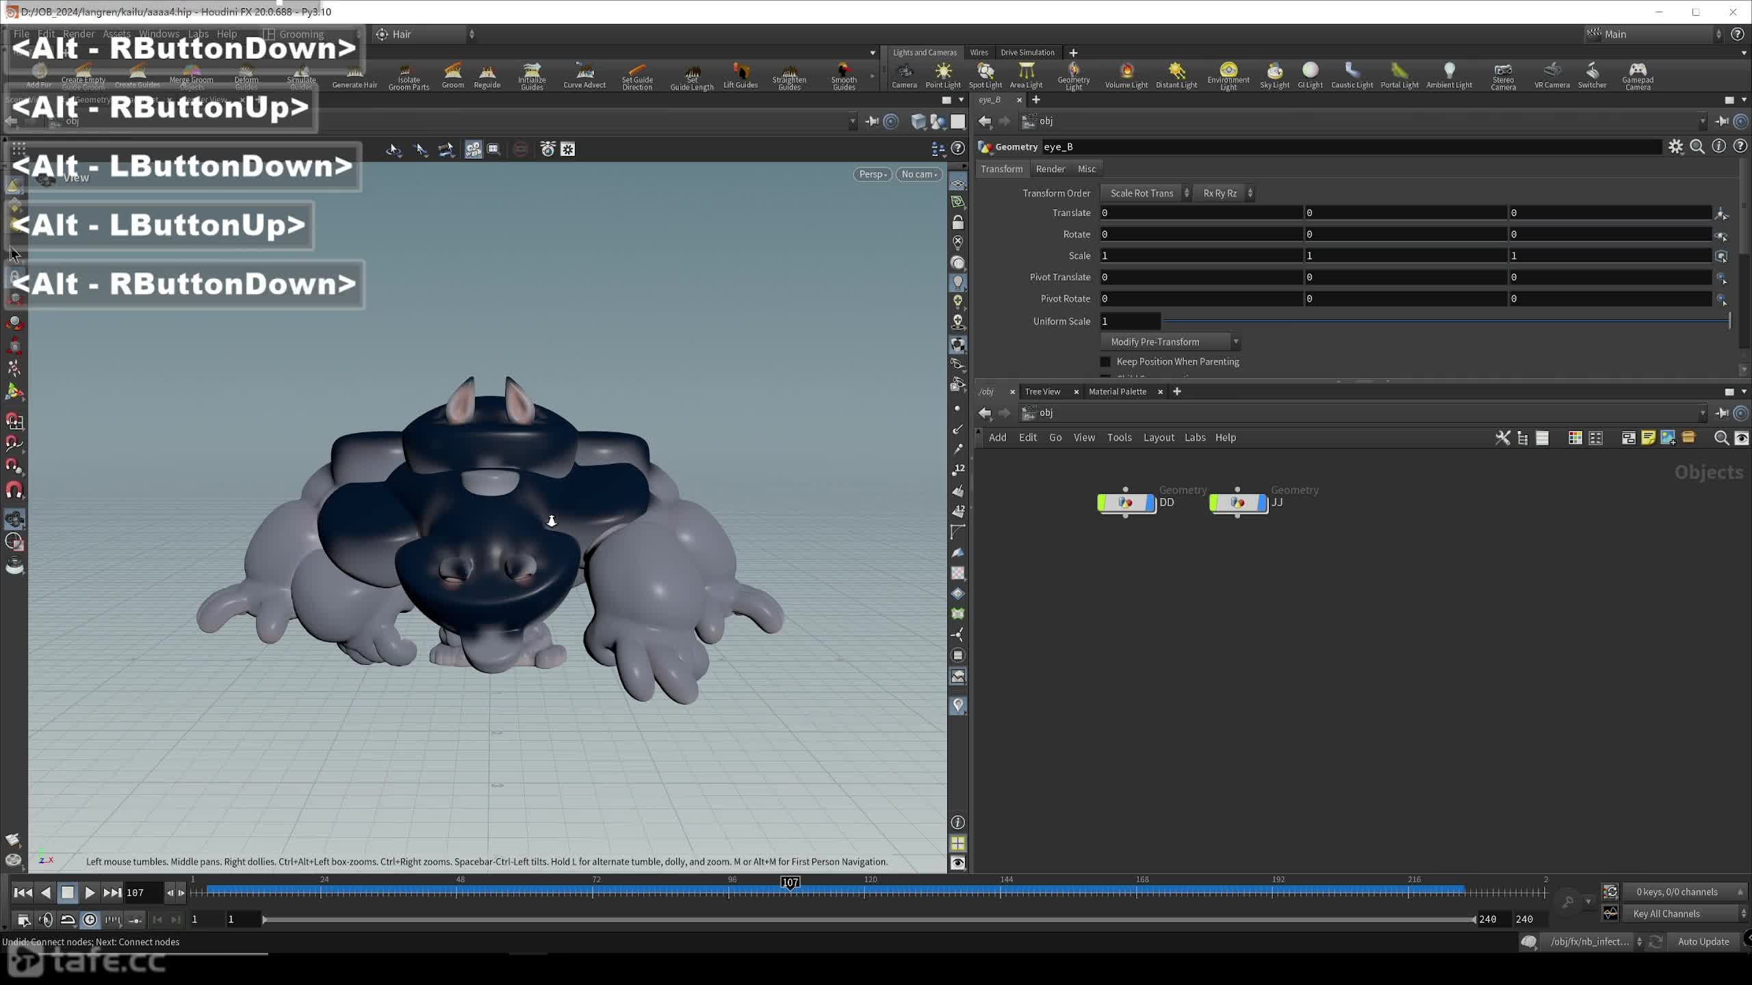Screen dimensions: 1752x985
Task: Expand Modify Pre-Transform dropdown
Action: pos(1170,342)
